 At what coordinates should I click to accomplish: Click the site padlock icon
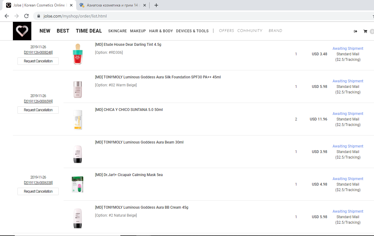pyautogui.click(x=39, y=16)
